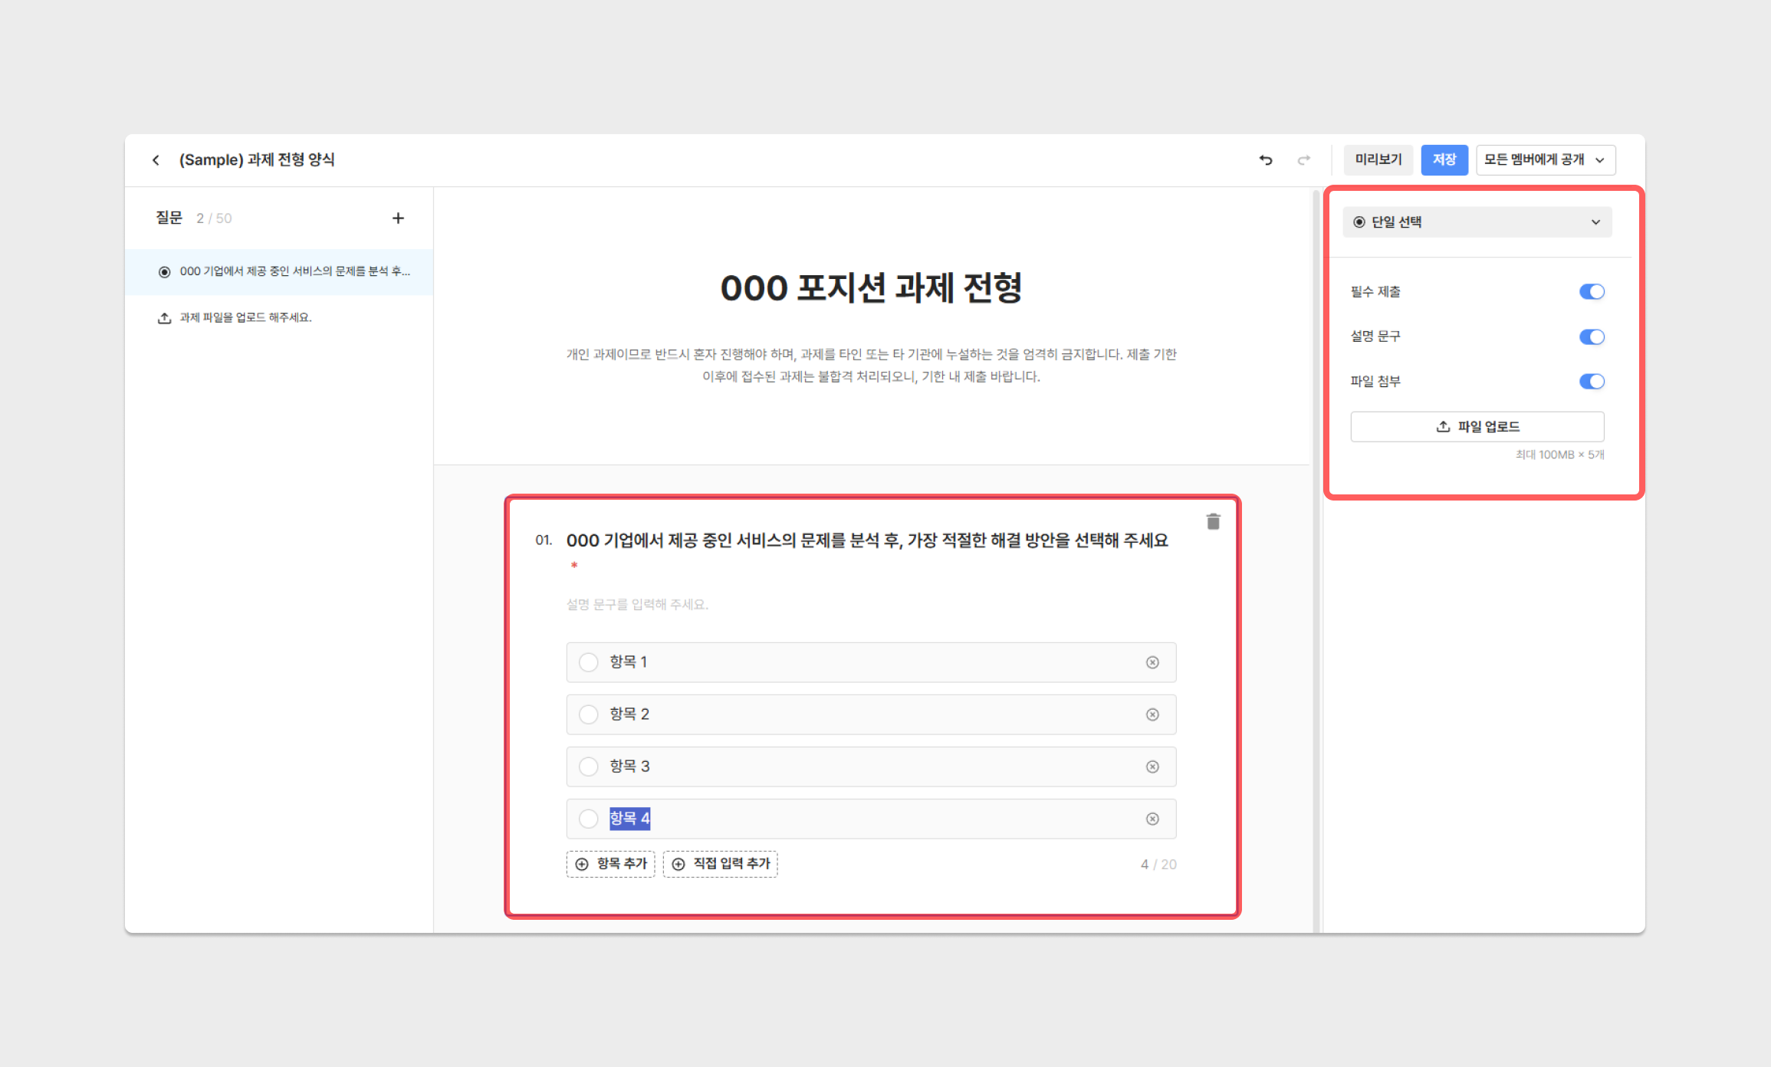Disable the 파일 첨부 switch
The width and height of the screenshot is (1771, 1067).
[1591, 382]
